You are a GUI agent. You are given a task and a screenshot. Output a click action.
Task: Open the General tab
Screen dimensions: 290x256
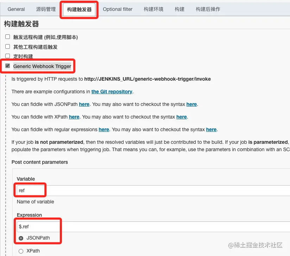[x=16, y=9]
